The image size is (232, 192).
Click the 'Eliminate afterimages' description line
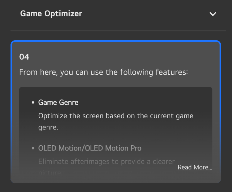pos(106,161)
